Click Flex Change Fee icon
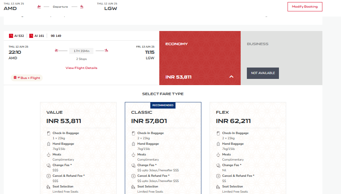341x194 pixels. pos(218,165)
